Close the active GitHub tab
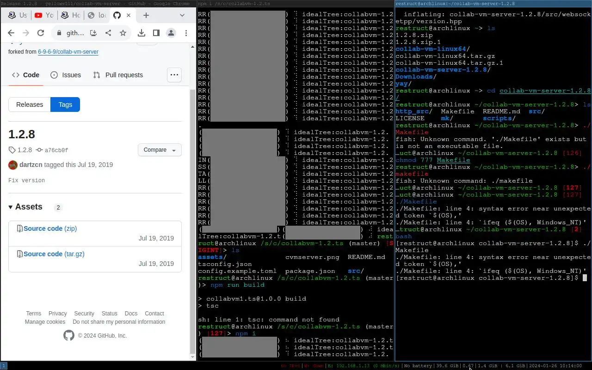592x370 pixels. pyautogui.click(x=129, y=15)
